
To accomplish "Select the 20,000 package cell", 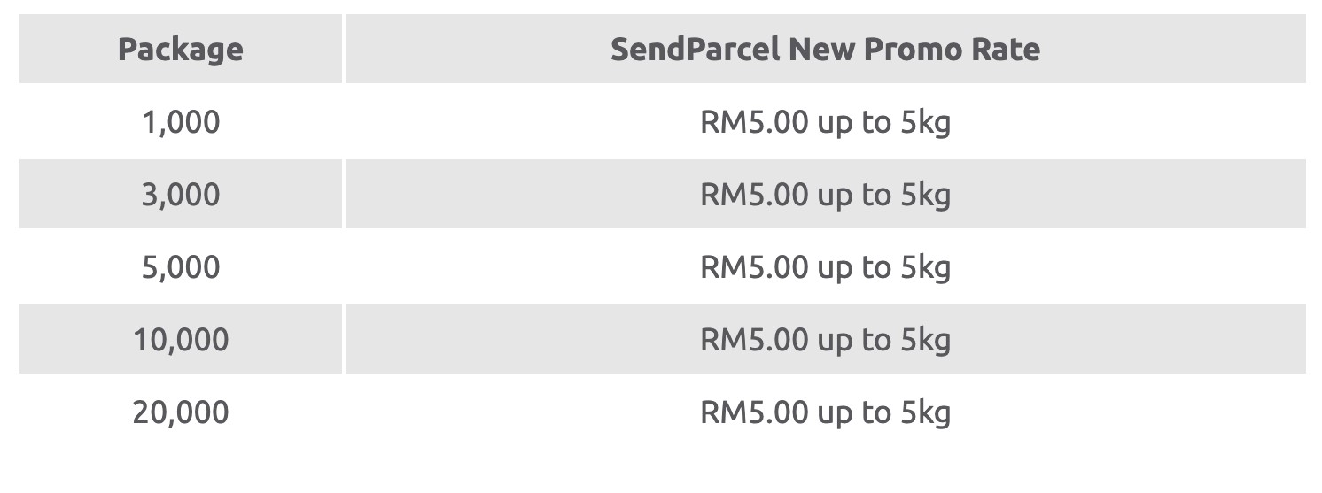I will (181, 412).
